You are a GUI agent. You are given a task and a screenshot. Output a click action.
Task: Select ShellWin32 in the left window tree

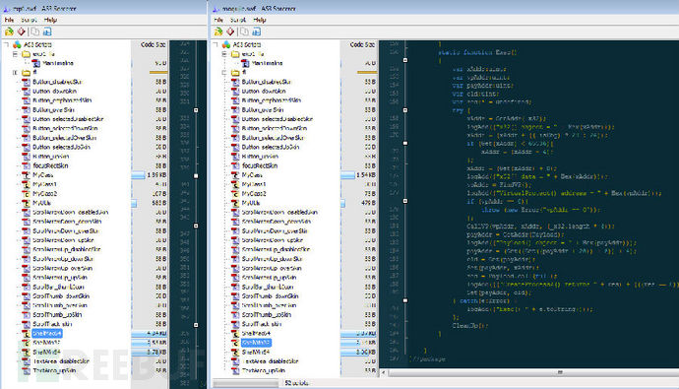pyautogui.click(x=46, y=343)
